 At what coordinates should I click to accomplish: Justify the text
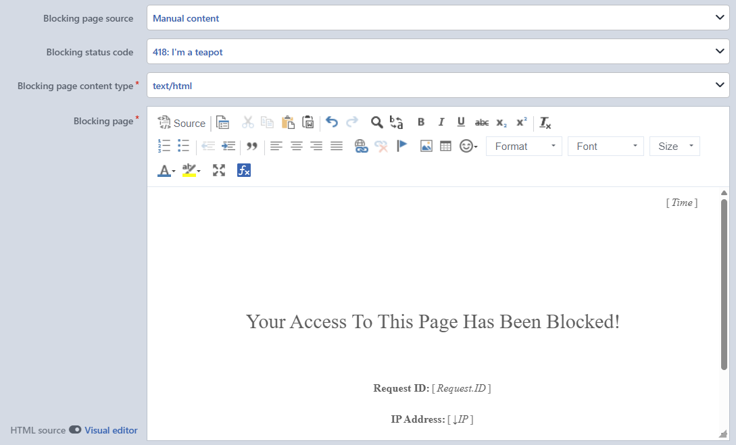pyautogui.click(x=337, y=147)
